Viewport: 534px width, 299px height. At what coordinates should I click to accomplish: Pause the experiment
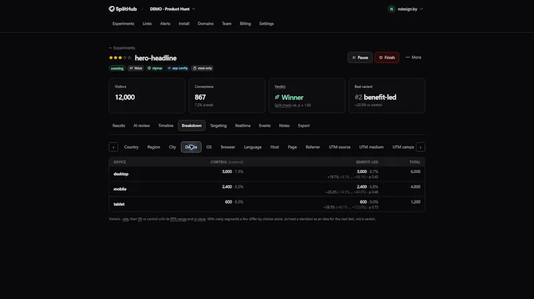tap(360, 57)
